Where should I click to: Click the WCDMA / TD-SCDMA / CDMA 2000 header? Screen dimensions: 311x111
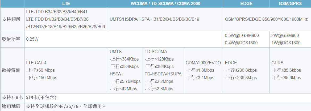pos(165,4)
